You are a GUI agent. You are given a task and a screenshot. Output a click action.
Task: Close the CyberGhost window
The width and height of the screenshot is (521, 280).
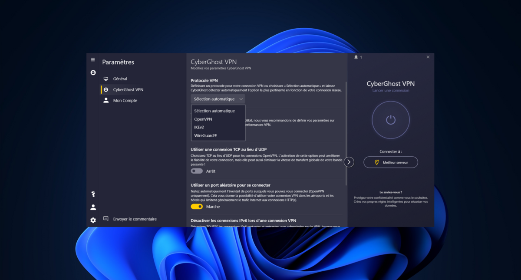(428, 57)
